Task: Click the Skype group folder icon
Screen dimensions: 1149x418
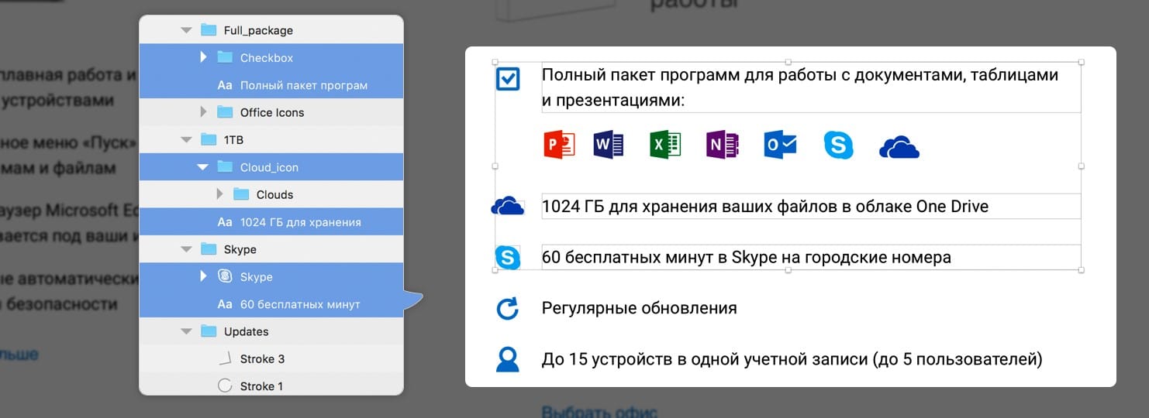Action: click(x=209, y=249)
